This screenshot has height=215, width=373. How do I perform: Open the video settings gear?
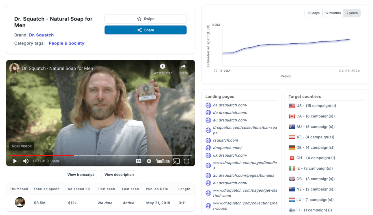(x=149, y=161)
